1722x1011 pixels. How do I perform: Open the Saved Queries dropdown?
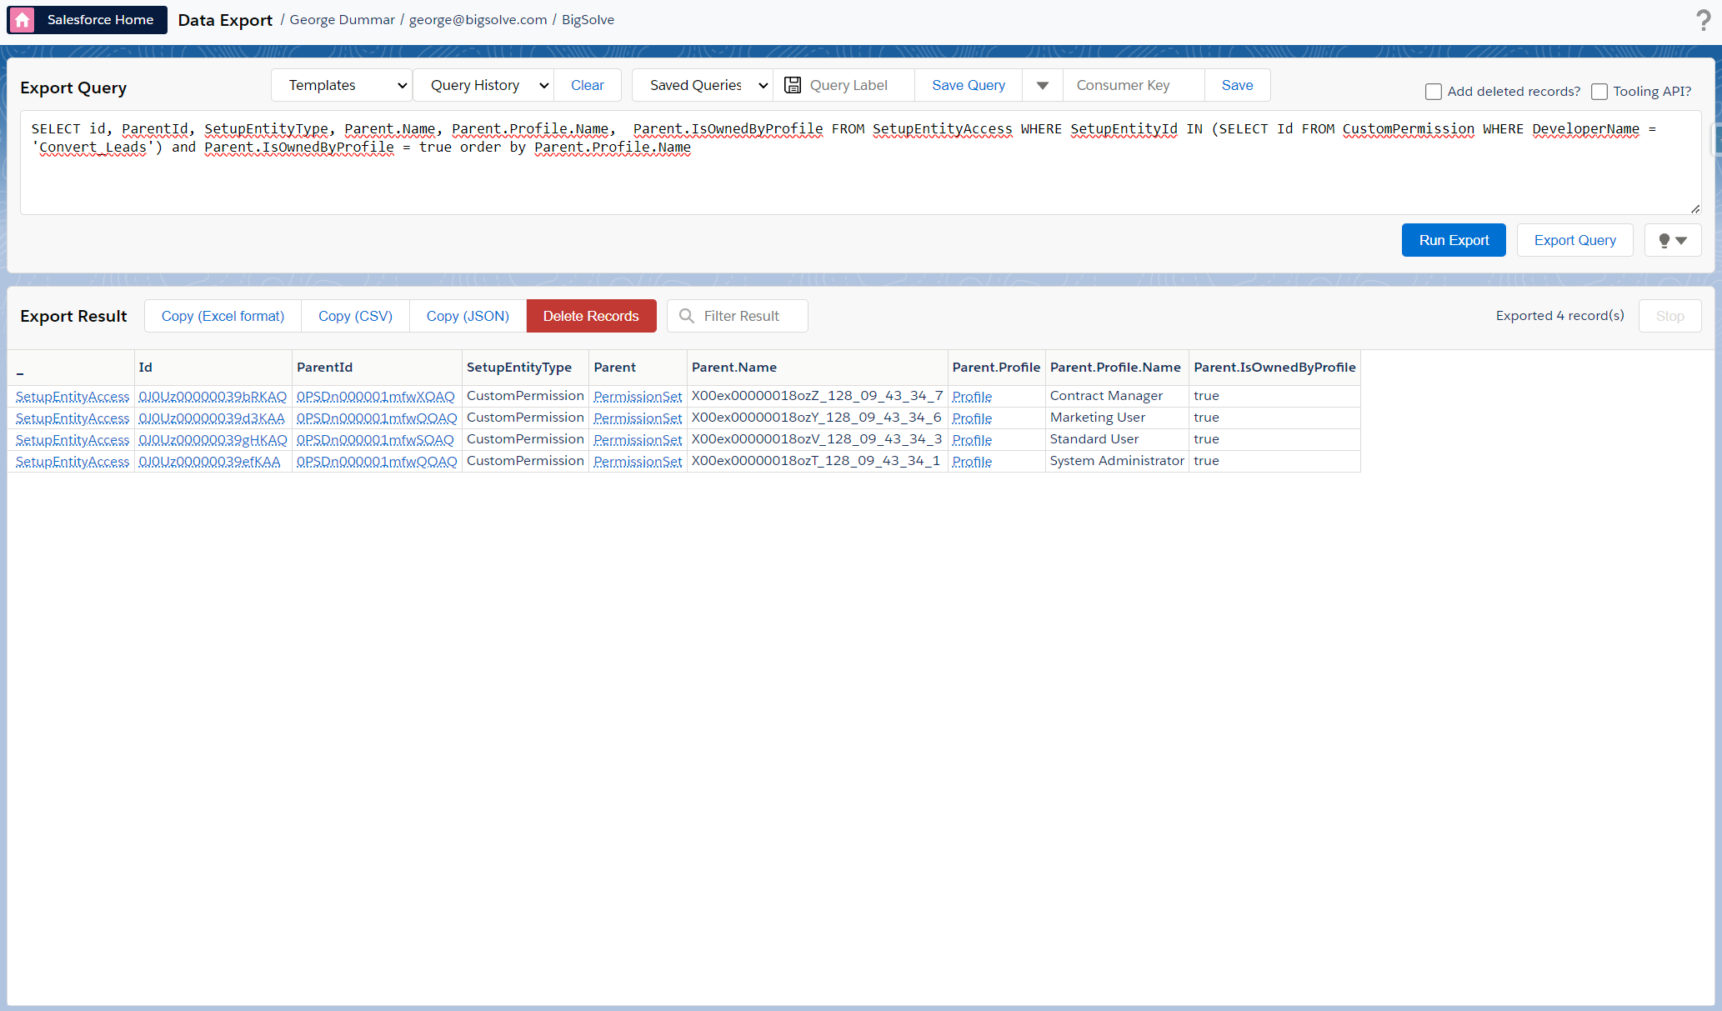[x=703, y=85]
